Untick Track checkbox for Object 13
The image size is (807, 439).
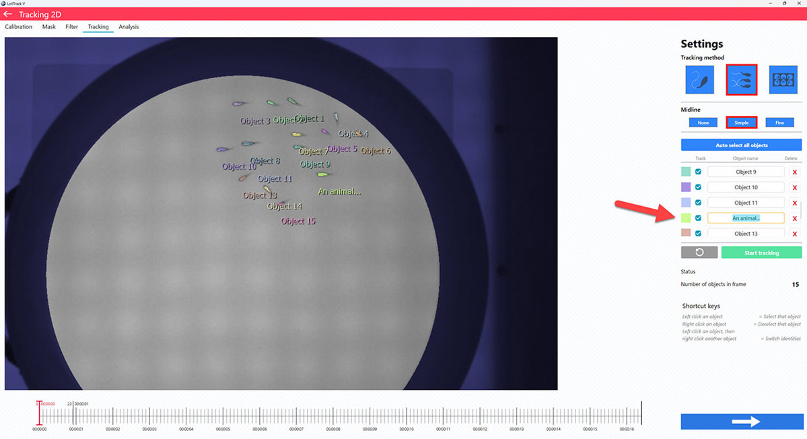tap(698, 233)
